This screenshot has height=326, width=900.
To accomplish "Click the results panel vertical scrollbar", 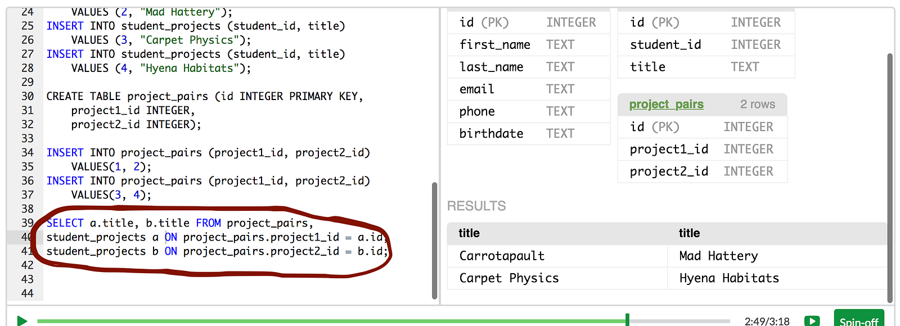I will [x=890, y=178].
